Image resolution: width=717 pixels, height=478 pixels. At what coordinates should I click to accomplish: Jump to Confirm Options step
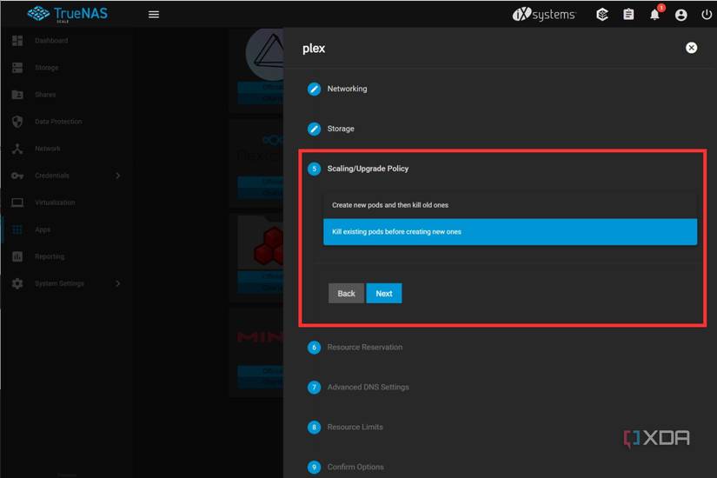[x=355, y=467]
